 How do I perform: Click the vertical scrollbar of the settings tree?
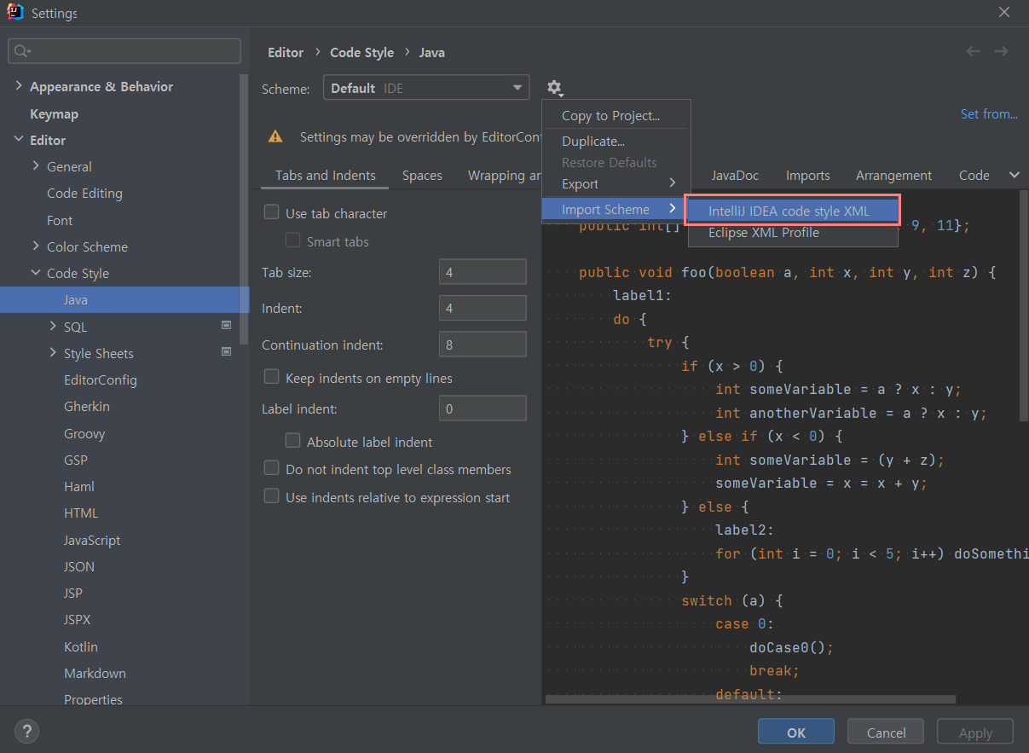tap(245, 209)
